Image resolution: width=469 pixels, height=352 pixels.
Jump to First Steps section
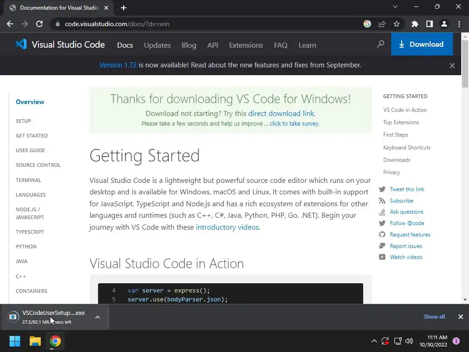click(395, 135)
